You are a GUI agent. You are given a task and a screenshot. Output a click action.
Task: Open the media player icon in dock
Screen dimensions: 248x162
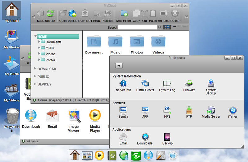pyautogui.click(x=99, y=155)
